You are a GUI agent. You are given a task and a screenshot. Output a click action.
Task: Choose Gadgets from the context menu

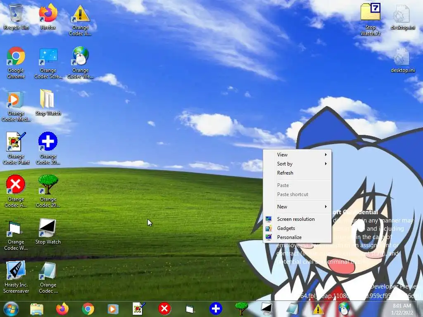297,228
